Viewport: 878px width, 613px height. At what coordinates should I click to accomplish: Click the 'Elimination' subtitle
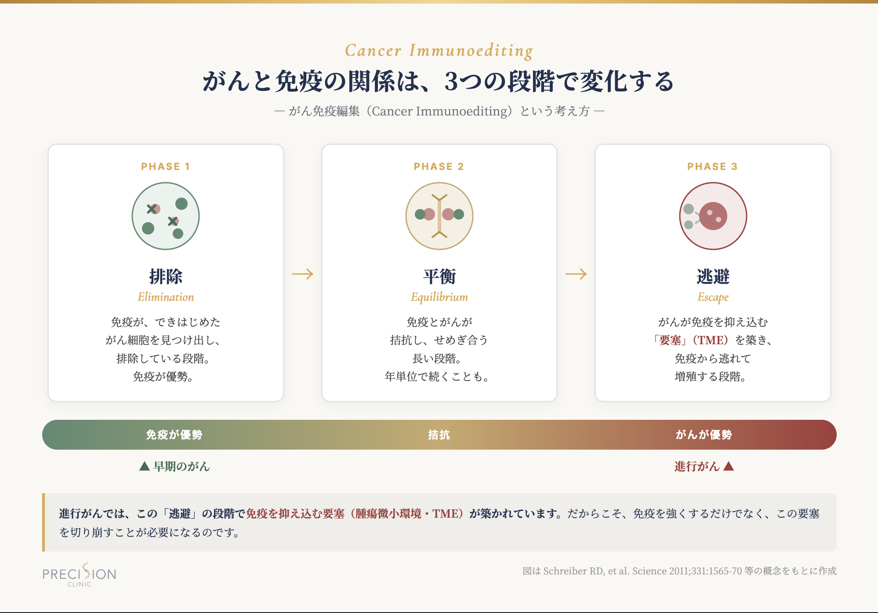tap(166, 297)
